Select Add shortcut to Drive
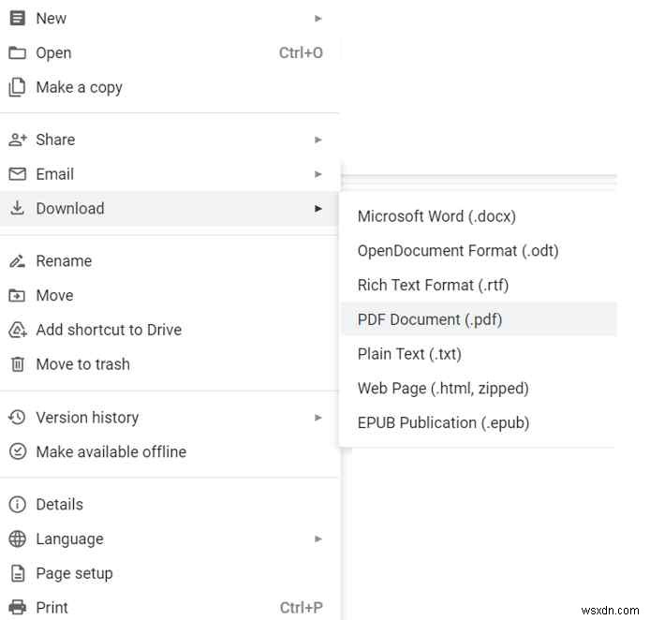This screenshot has height=620, width=650. click(x=170, y=330)
